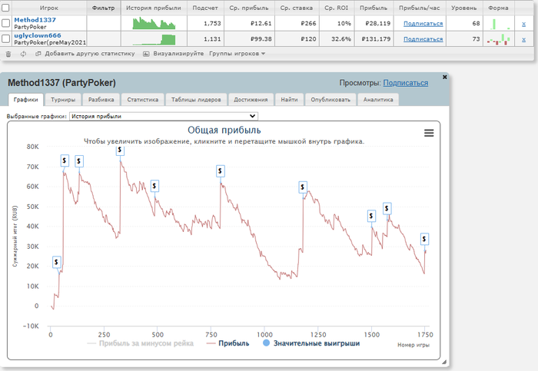Click the refresh icon below the player table
This screenshot has width=538, height=371.
click(x=23, y=54)
